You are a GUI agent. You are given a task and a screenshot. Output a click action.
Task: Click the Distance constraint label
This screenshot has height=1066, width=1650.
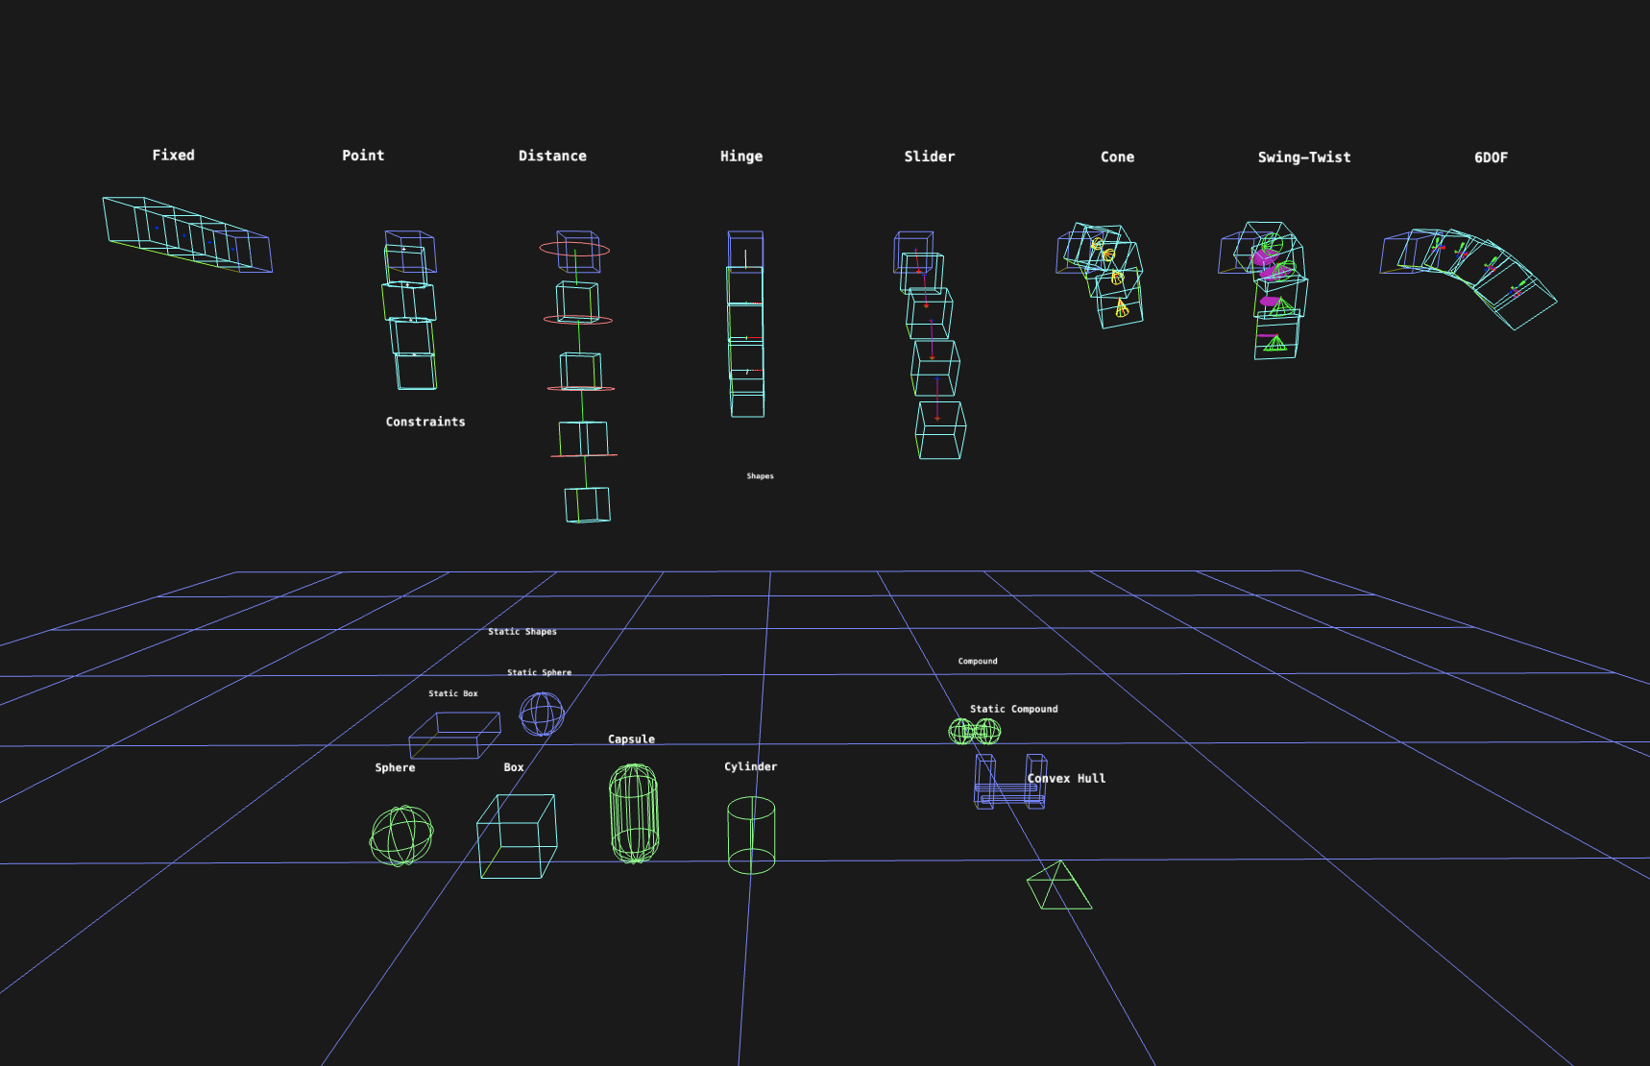click(x=552, y=156)
